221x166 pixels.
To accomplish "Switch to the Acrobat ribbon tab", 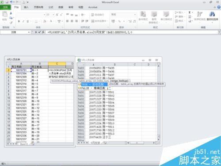I will (93, 7).
